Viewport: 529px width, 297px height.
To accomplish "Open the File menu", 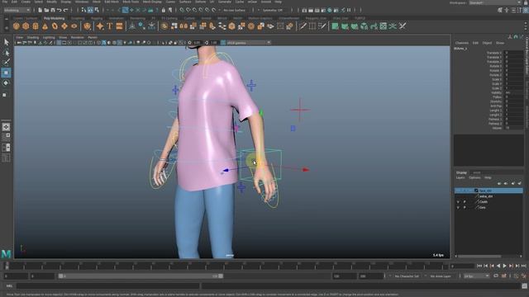I will tap(5, 2).
